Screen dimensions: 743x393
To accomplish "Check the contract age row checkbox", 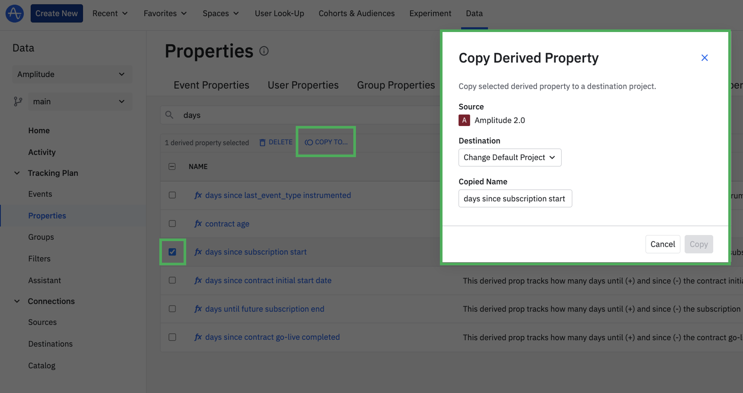I will (172, 224).
